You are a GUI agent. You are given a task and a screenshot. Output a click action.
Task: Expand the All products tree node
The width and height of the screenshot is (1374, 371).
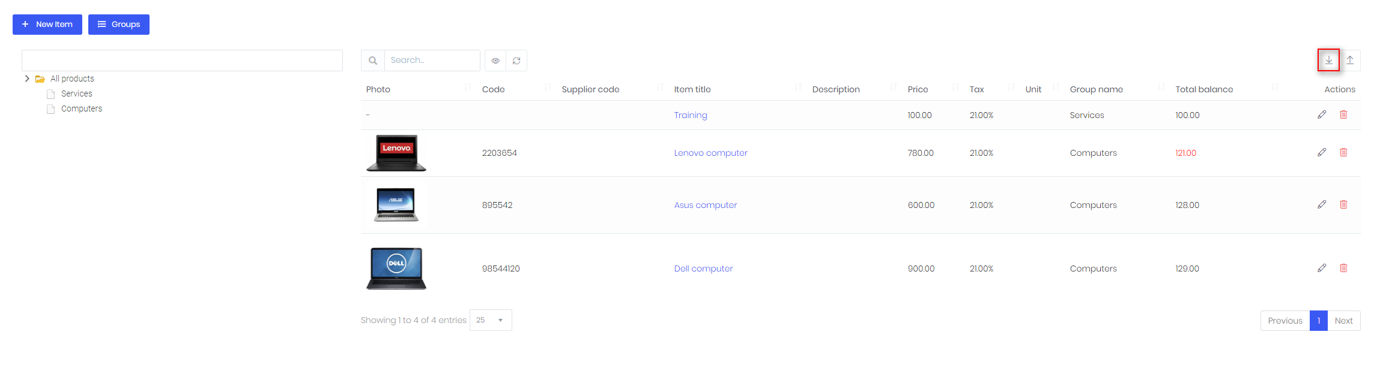27,79
